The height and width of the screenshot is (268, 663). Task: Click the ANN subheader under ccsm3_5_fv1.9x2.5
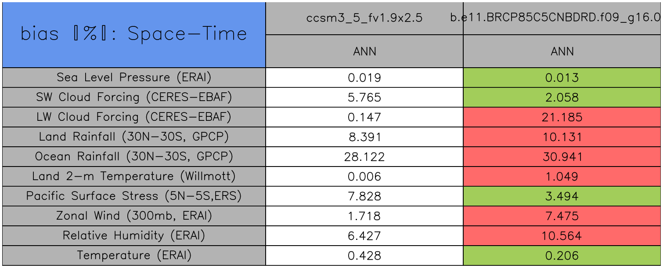point(364,51)
